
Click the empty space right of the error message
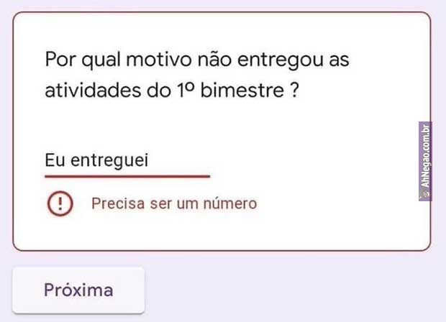pos(338,203)
